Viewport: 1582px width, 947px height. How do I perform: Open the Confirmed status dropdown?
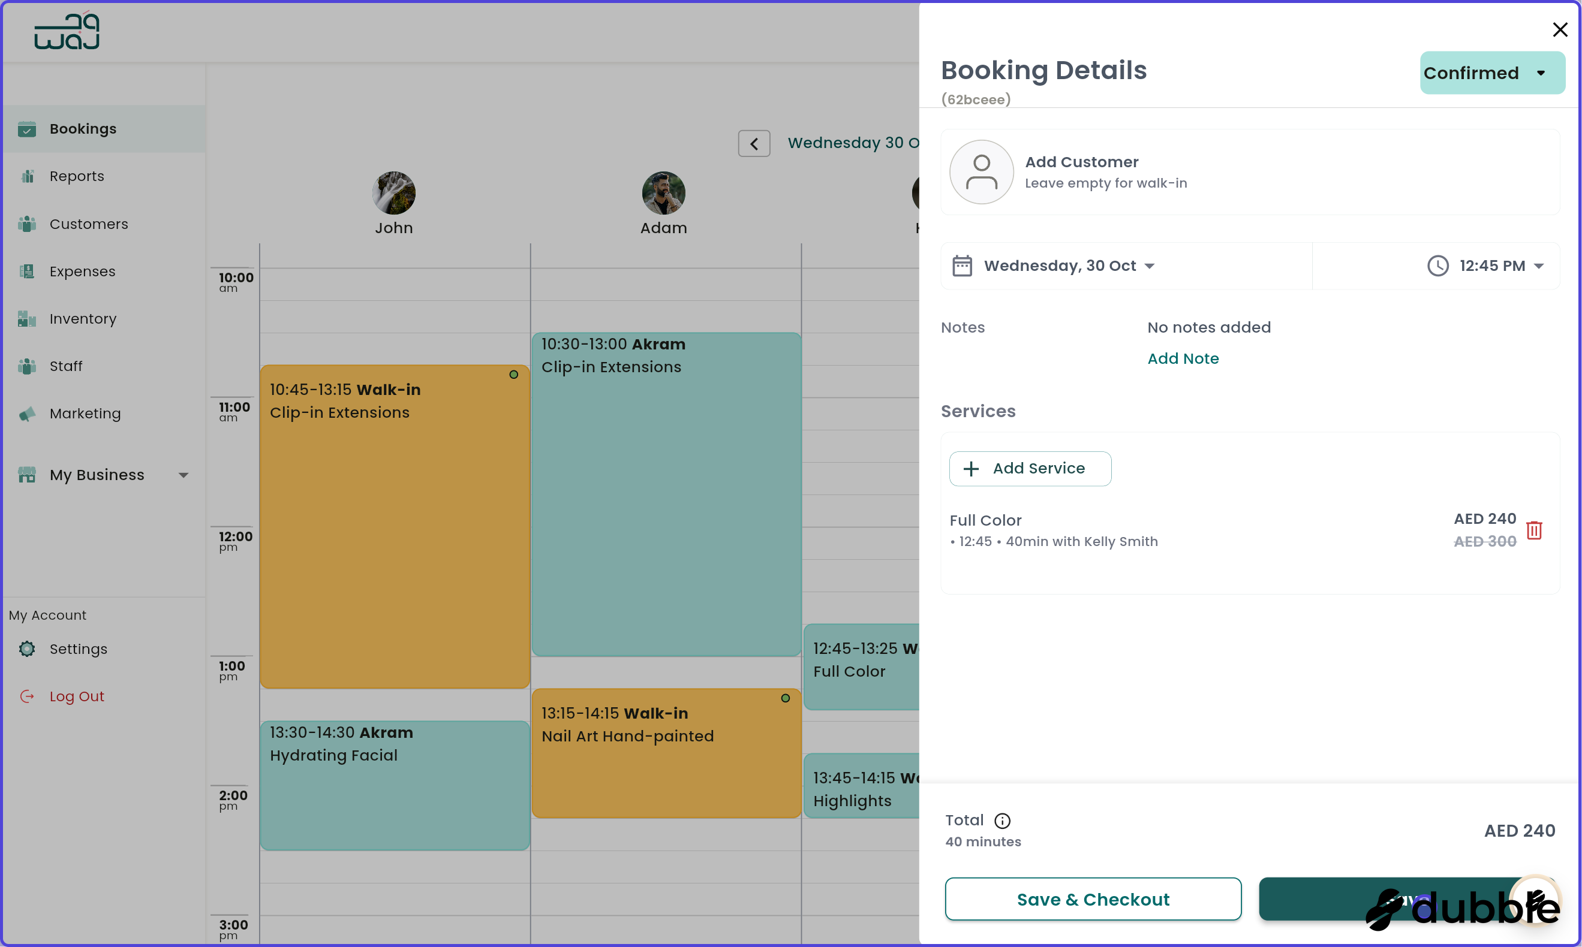coord(1491,73)
